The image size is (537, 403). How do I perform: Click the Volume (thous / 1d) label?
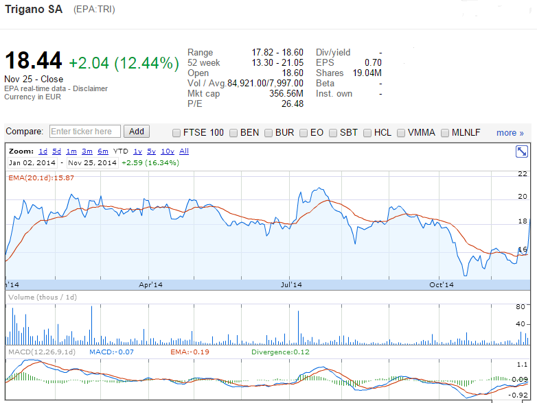(x=43, y=297)
